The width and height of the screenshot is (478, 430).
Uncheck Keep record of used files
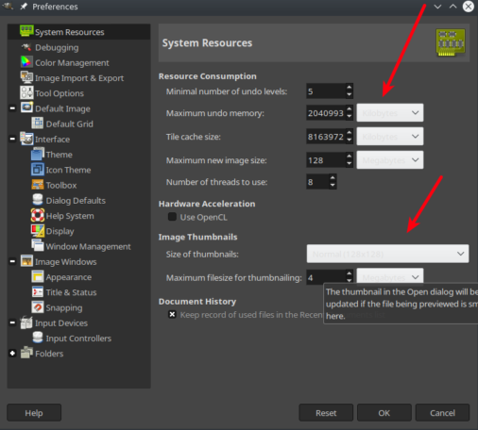pyautogui.click(x=172, y=314)
